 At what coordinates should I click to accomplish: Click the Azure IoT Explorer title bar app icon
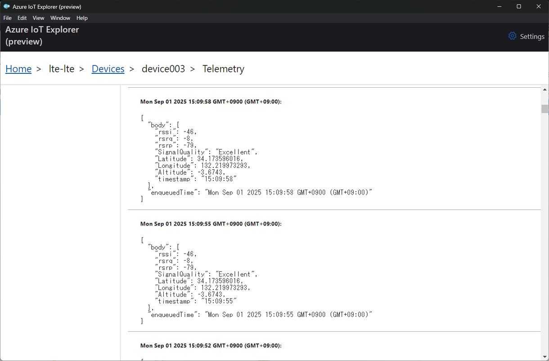[6, 7]
